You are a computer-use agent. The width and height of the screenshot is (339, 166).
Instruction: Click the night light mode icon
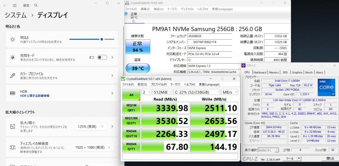(13, 57)
